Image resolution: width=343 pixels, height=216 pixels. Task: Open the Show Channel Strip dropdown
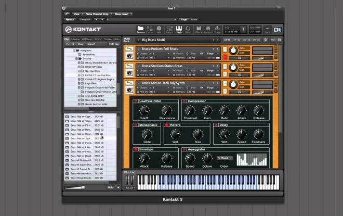(99, 14)
